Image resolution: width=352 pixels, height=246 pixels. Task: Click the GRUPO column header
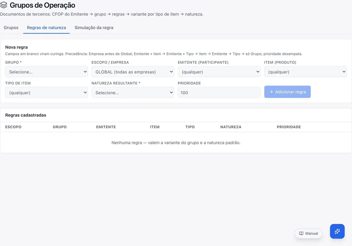[60, 127]
